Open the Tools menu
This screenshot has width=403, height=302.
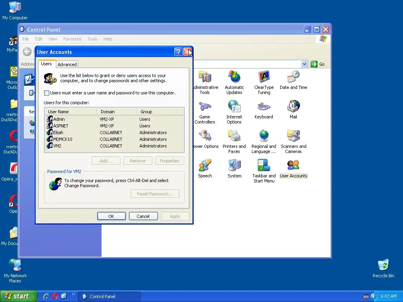coord(92,39)
